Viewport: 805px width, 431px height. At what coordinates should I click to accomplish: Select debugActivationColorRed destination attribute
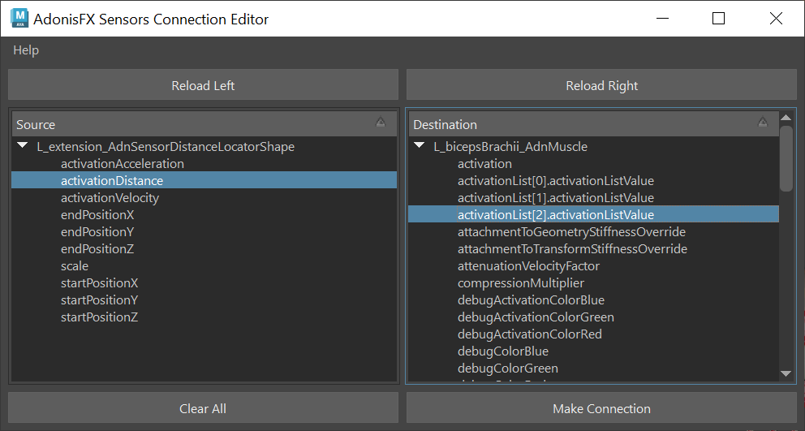[x=529, y=334]
